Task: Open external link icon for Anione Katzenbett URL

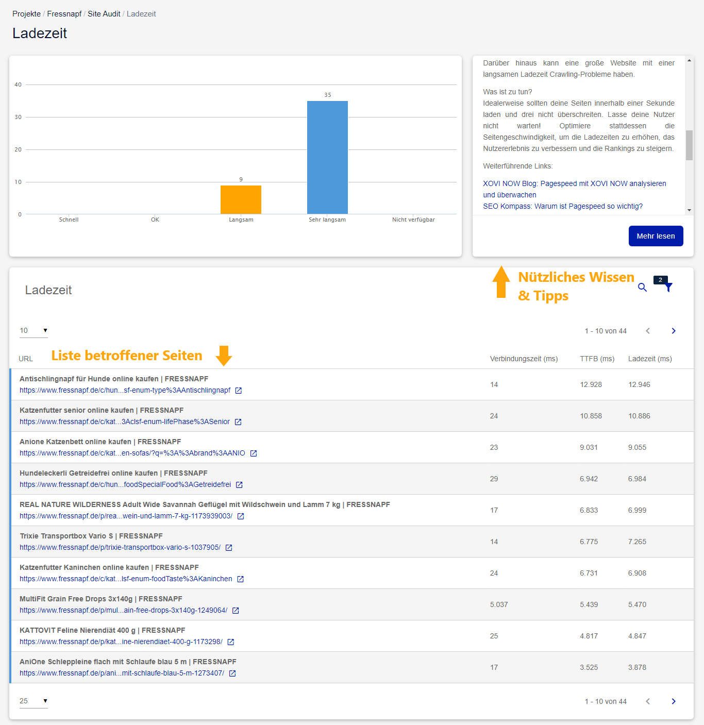Action: coord(254,453)
